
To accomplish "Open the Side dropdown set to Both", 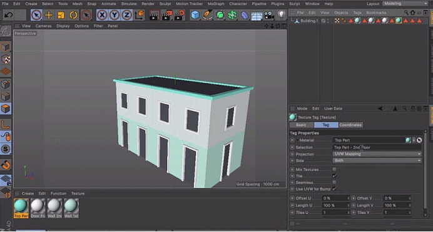I will coord(377,160).
